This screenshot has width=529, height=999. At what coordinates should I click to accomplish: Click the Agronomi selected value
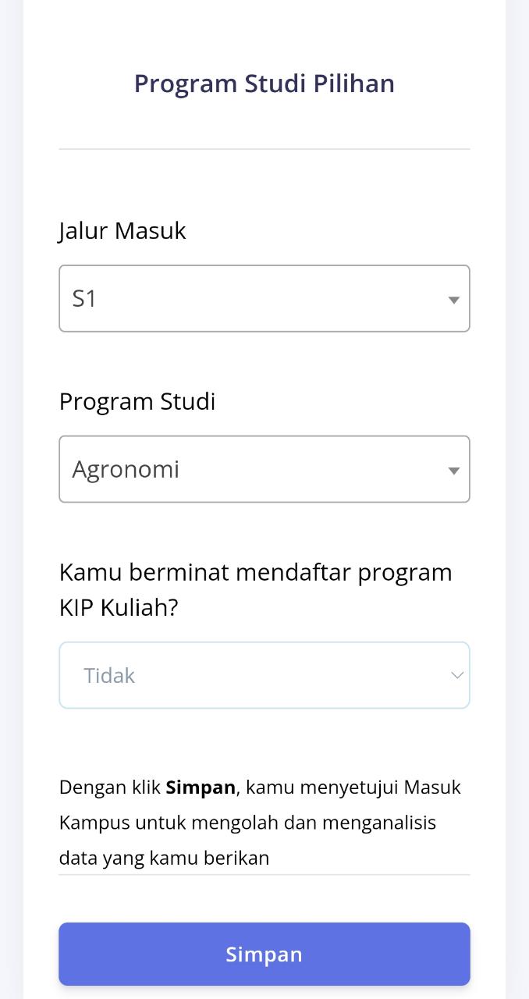pyautogui.click(x=126, y=470)
